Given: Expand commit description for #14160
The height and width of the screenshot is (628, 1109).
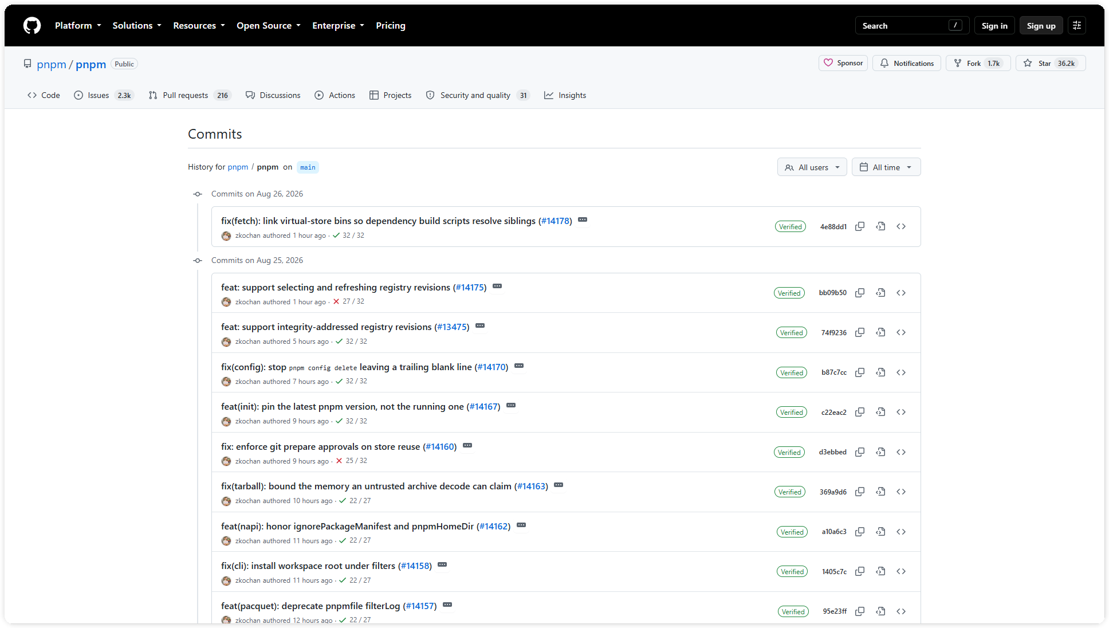Looking at the screenshot, I should [x=467, y=446].
